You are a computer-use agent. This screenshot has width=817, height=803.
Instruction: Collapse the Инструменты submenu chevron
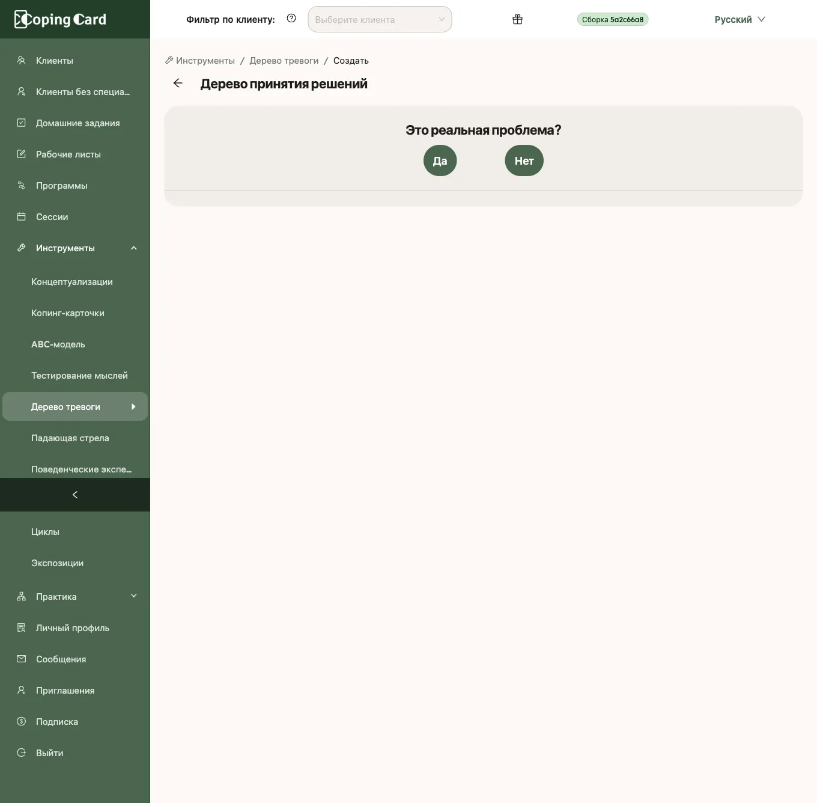pyautogui.click(x=134, y=248)
